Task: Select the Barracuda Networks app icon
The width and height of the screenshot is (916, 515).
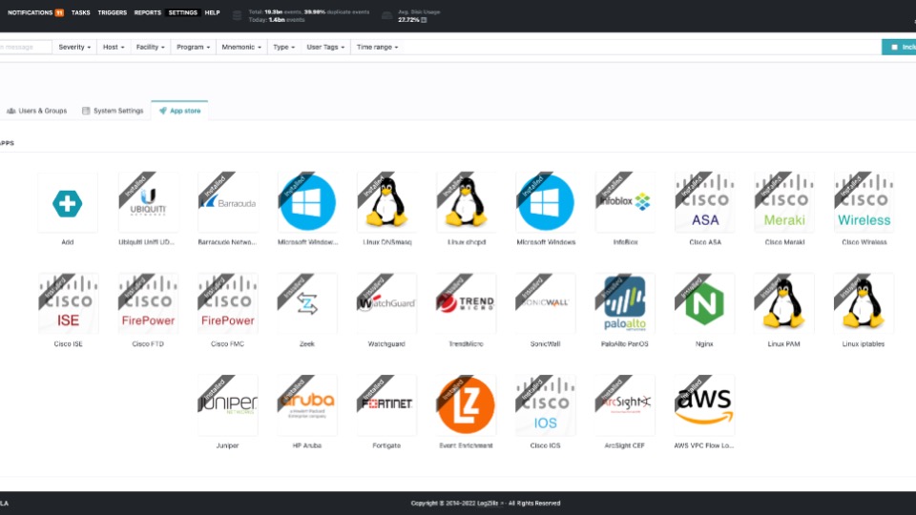Action: [x=227, y=202]
